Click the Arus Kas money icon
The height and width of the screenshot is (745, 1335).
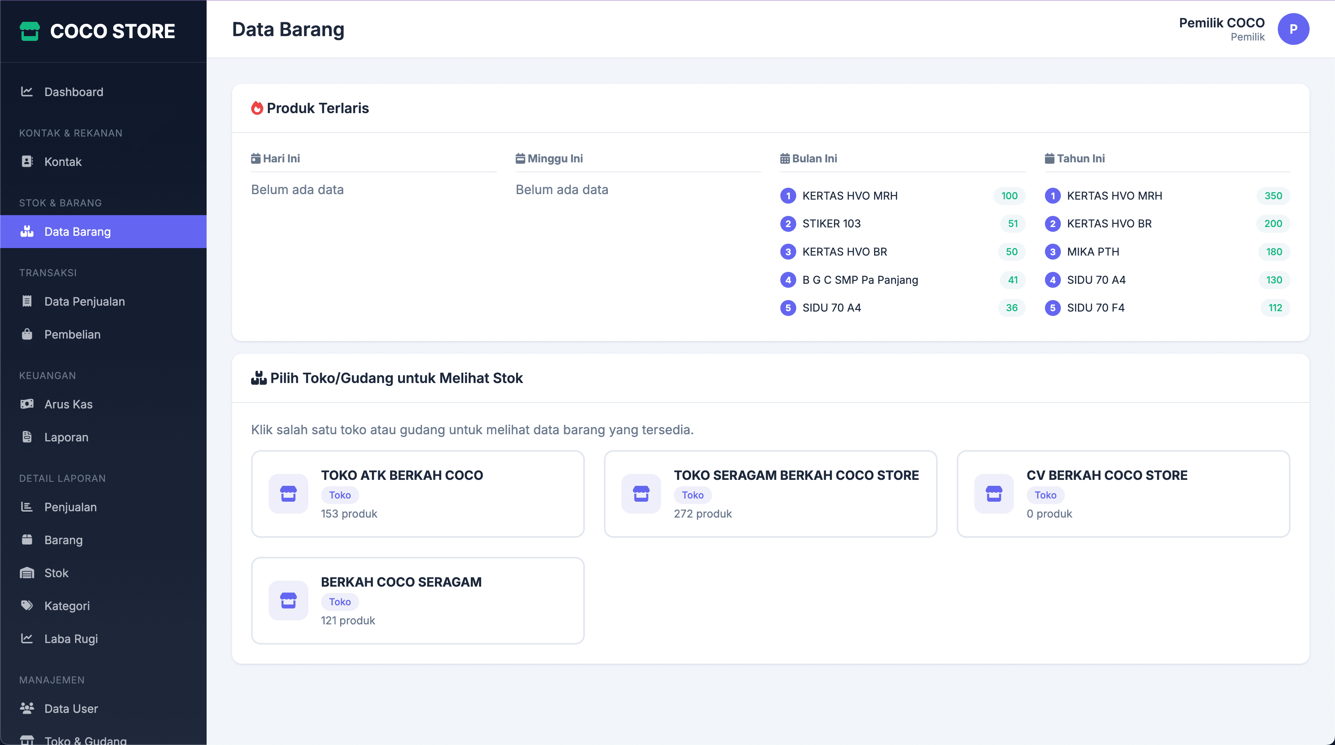[x=27, y=404]
